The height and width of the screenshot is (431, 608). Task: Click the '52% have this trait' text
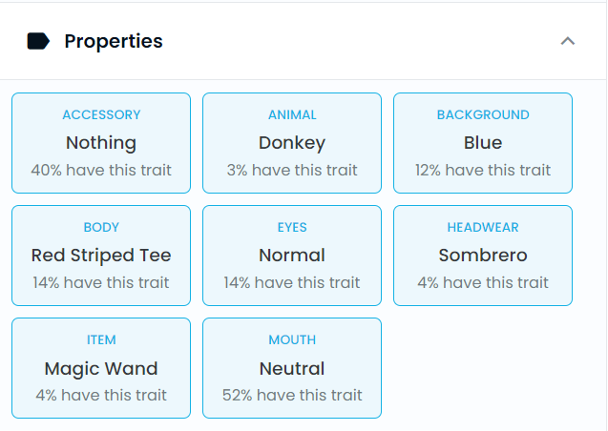coord(292,395)
